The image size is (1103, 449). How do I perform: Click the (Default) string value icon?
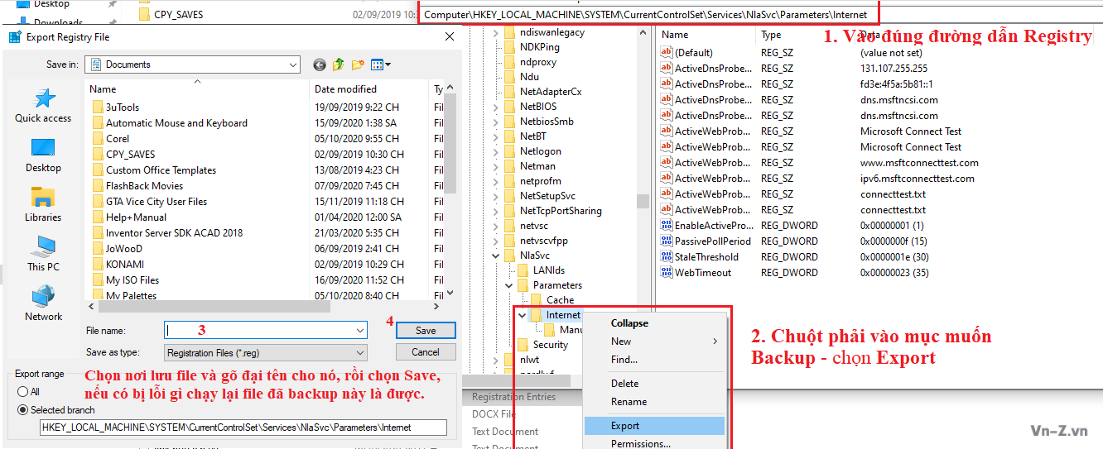pyautogui.click(x=667, y=53)
